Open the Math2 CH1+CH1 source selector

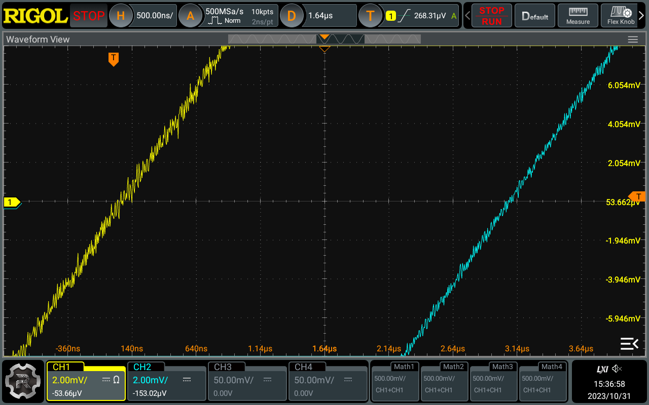[444, 390]
